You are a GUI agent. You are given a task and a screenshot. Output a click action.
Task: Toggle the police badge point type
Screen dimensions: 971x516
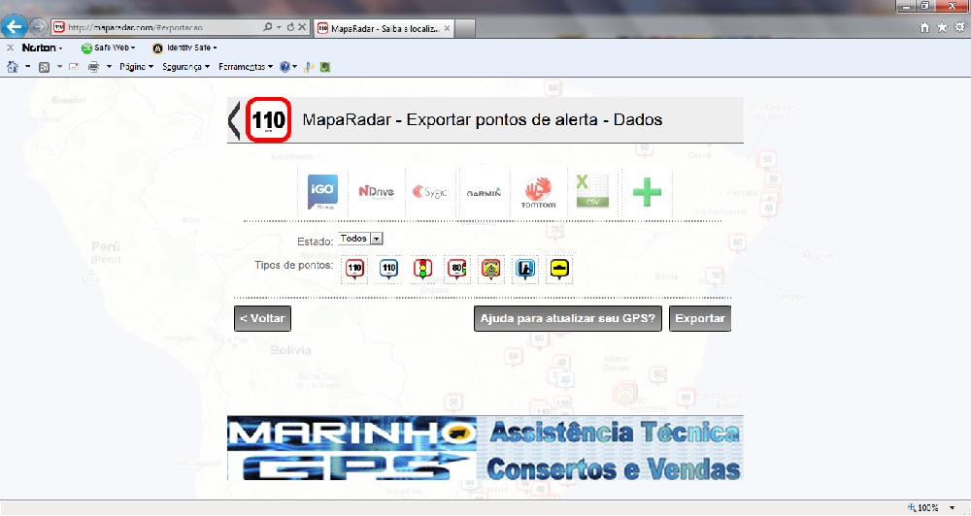point(491,269)
